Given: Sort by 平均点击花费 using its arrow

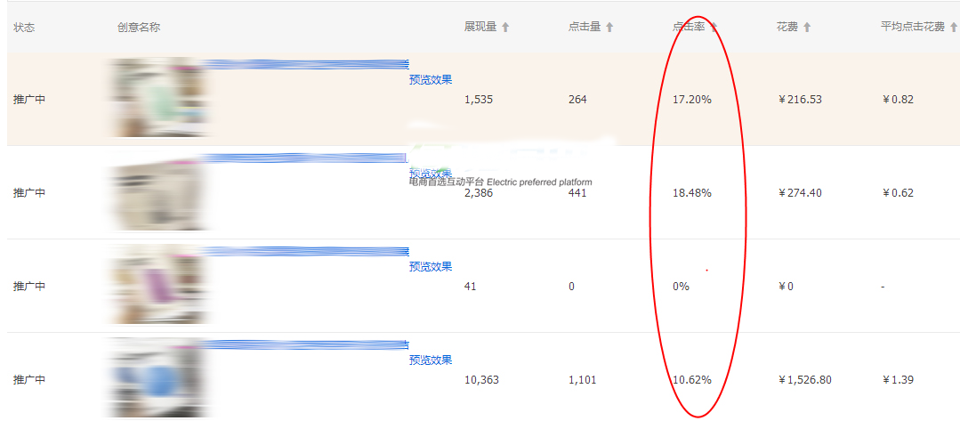Looking at the screenshot, I should (x=952, y=28).
